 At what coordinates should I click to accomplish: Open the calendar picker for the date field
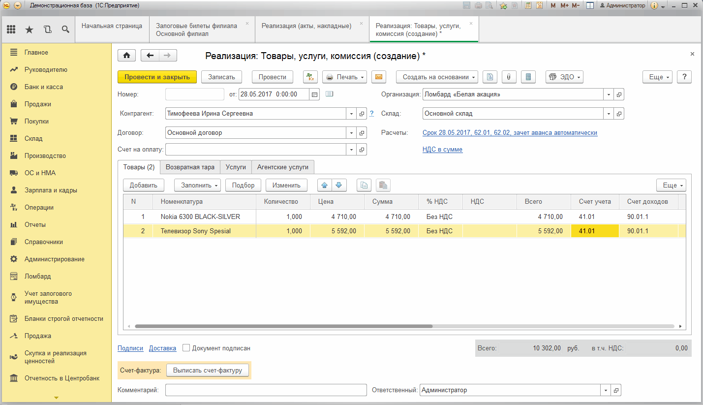(315, 94)
